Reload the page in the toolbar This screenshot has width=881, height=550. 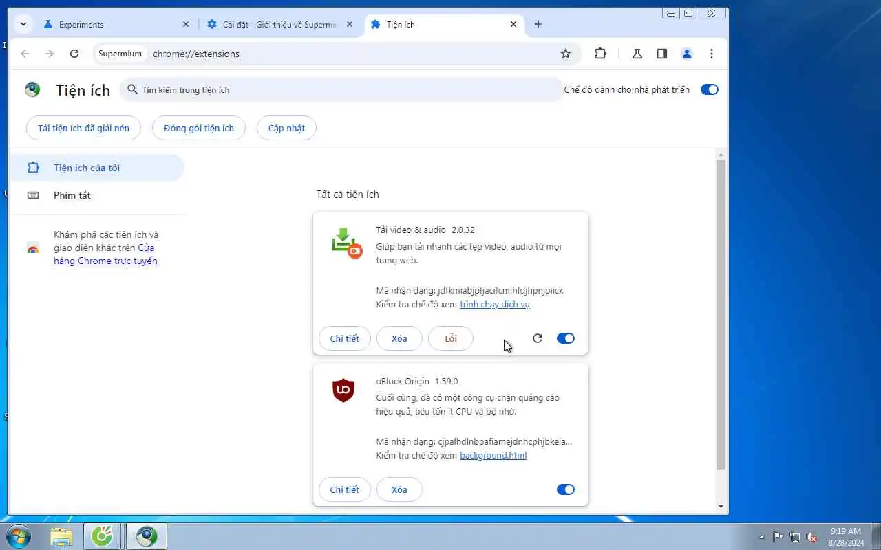74,54
